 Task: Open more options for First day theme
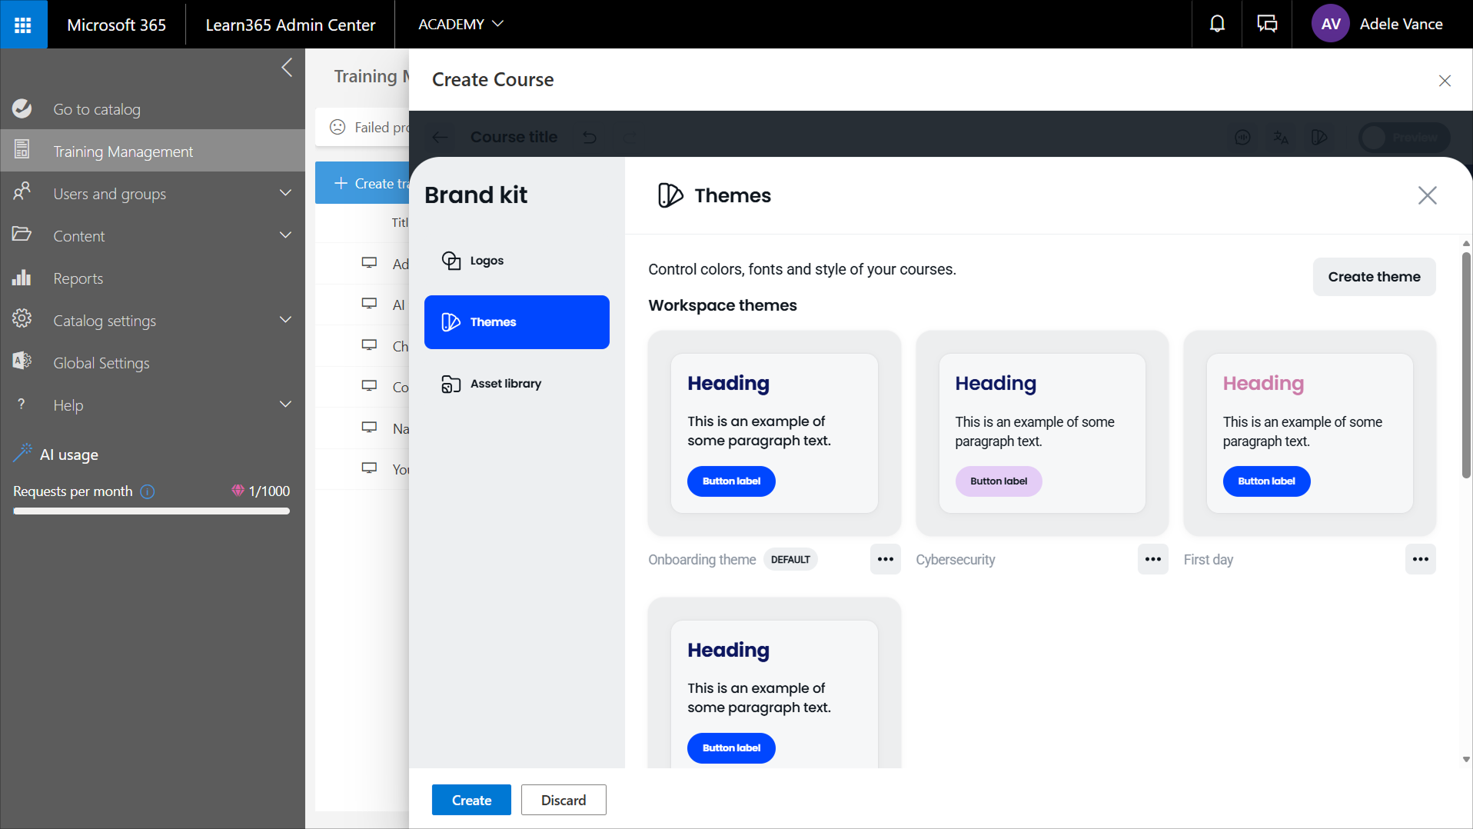tap(1420, 559)
